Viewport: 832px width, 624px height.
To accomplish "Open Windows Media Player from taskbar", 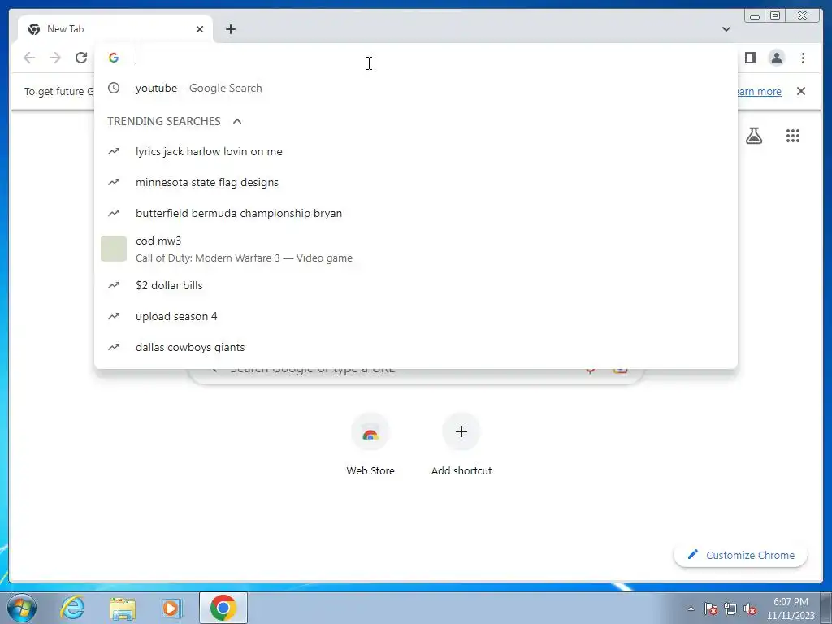I will [x=171, y=608].
